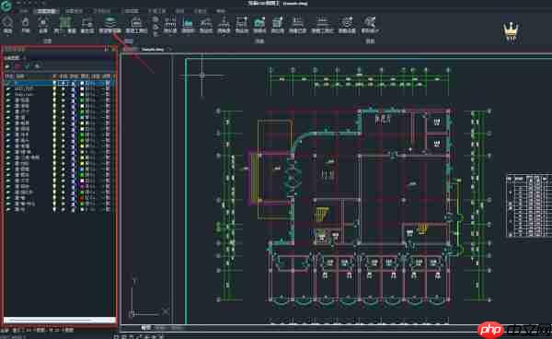Toggle the lightbulb on/off for layer 0
Viewport: 552px width, 339px height.
pos(54,83)
